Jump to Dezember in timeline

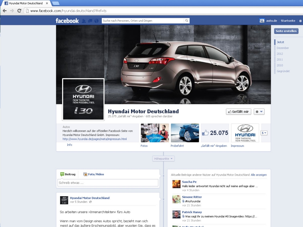pos(283,48)
